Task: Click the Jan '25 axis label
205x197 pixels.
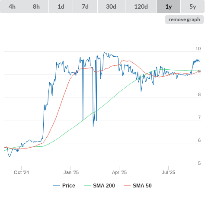Action: [x=71, y=172]
